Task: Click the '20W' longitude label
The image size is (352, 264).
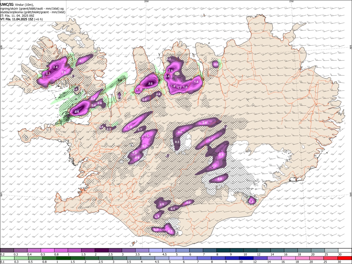Action: [146, 1]
